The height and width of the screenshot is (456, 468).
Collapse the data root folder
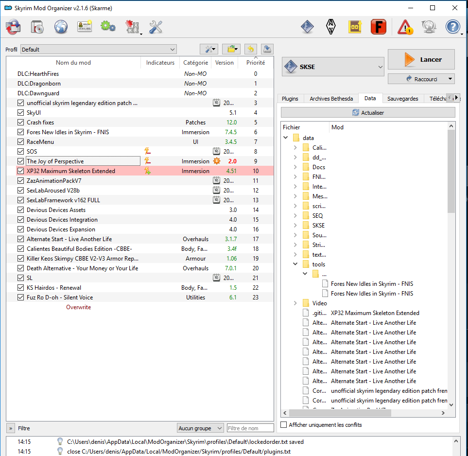coord(286,138)
